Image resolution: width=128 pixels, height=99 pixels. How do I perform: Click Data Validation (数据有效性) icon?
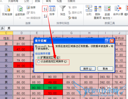(x=107, y=9)
